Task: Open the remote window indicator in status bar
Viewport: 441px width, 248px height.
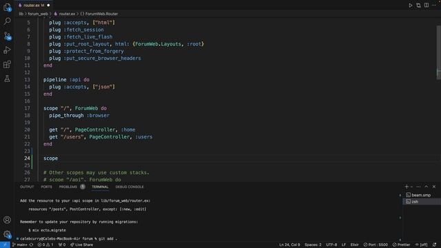Action: pos(5,245)
